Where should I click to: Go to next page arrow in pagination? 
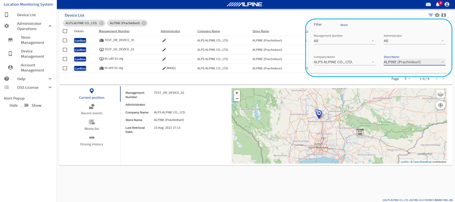tap(443, 79)
